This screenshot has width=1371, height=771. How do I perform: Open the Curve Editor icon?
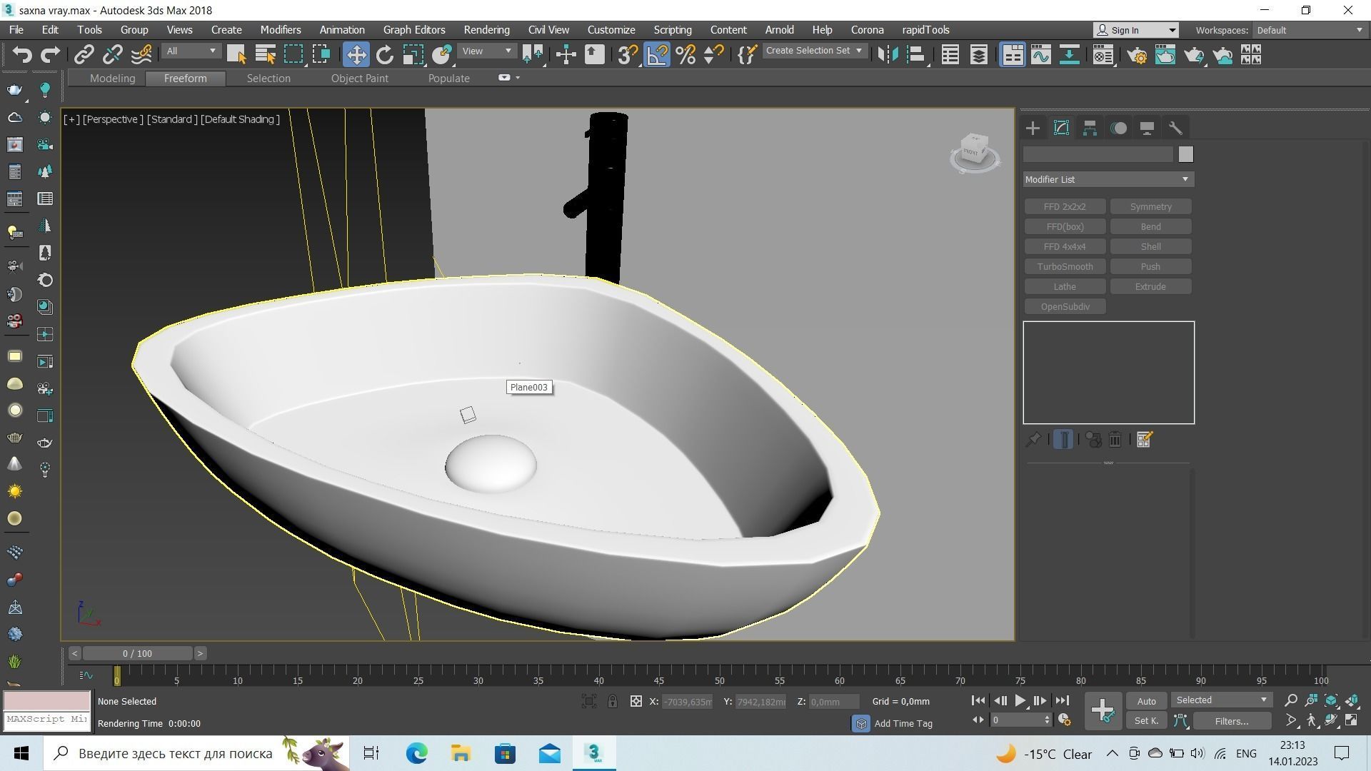pos(1040,54)
